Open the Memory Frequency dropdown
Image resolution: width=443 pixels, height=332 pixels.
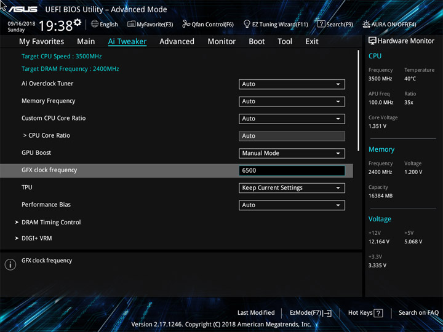(292, 101)
